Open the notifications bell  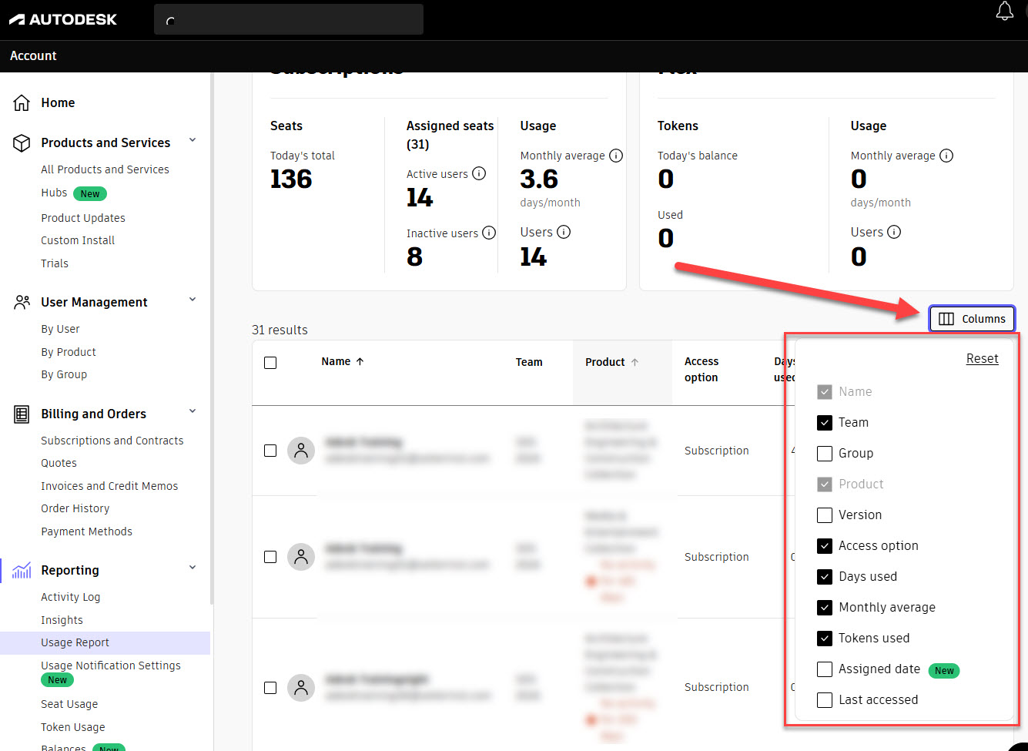coord(1004,11)
